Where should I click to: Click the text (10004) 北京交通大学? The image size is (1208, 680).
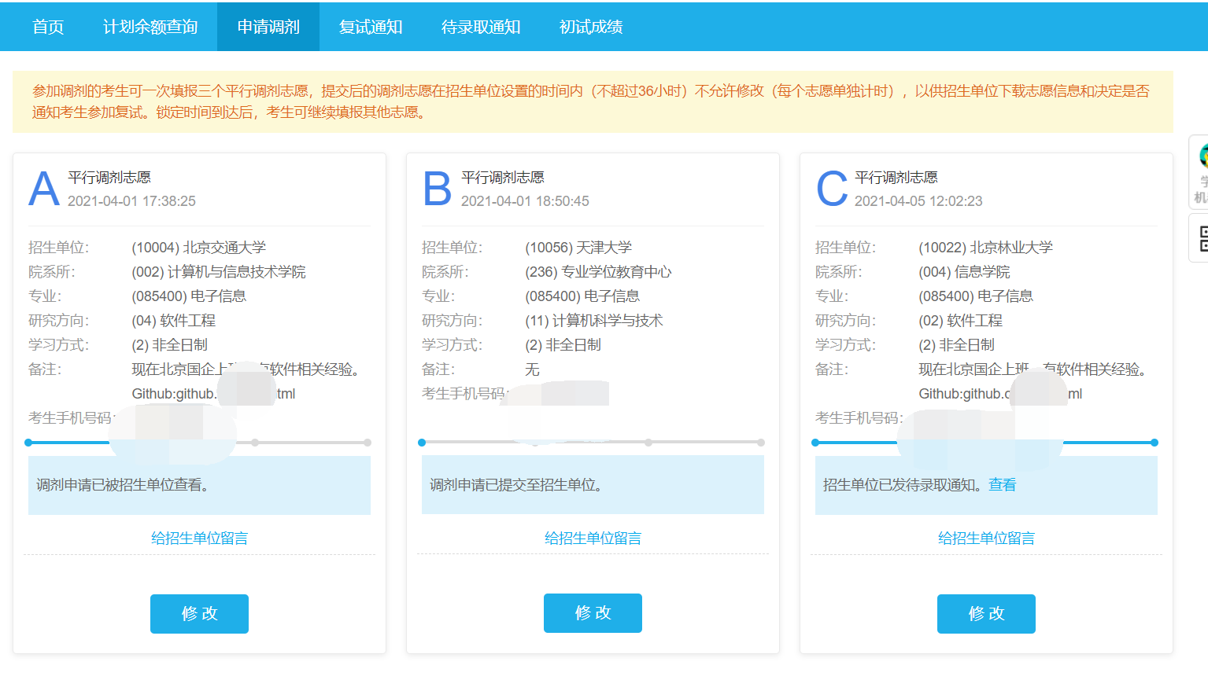pyautogui.click(x=199, y=248)
